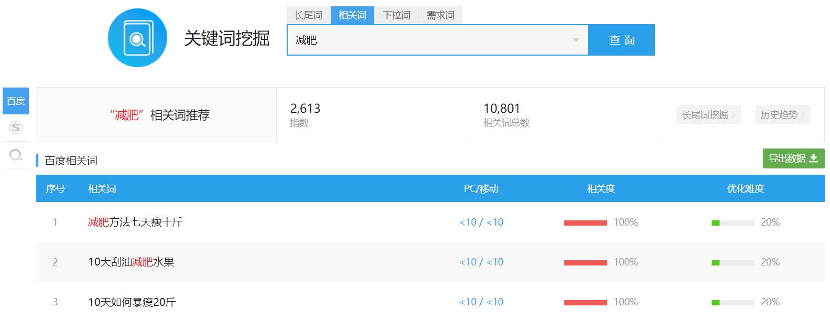Click PC/移动 value in row 1

(481, 222)
